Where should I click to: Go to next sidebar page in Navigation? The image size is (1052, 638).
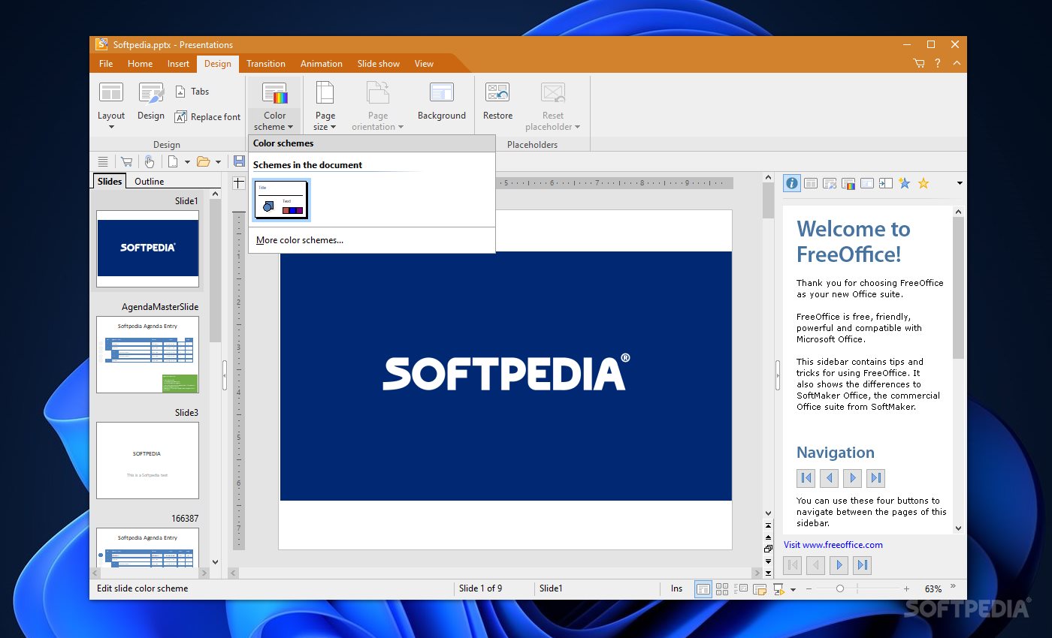click(852, 478)
